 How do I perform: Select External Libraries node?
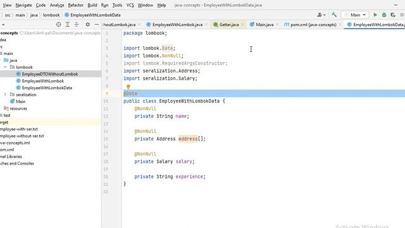pyautogui.click(x=11, y=156)
